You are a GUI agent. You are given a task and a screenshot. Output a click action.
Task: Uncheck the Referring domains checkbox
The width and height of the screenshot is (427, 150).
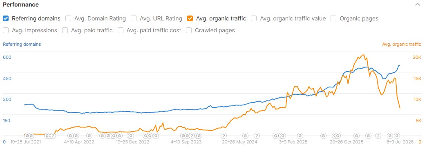click(x=6, y=18)
